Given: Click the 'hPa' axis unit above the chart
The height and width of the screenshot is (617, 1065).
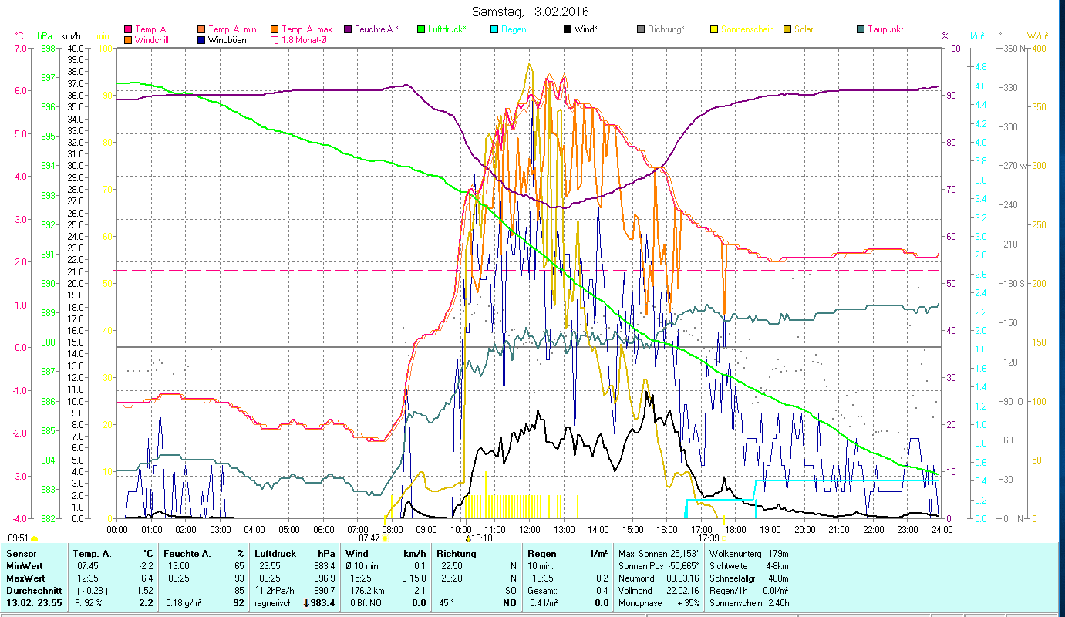Looking at the screenshot, I should pos(44,35).
